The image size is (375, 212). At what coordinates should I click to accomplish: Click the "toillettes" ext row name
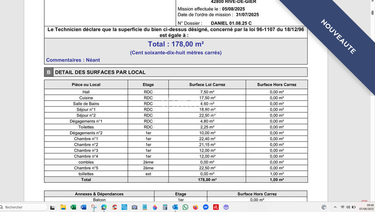tap(86, 174)
